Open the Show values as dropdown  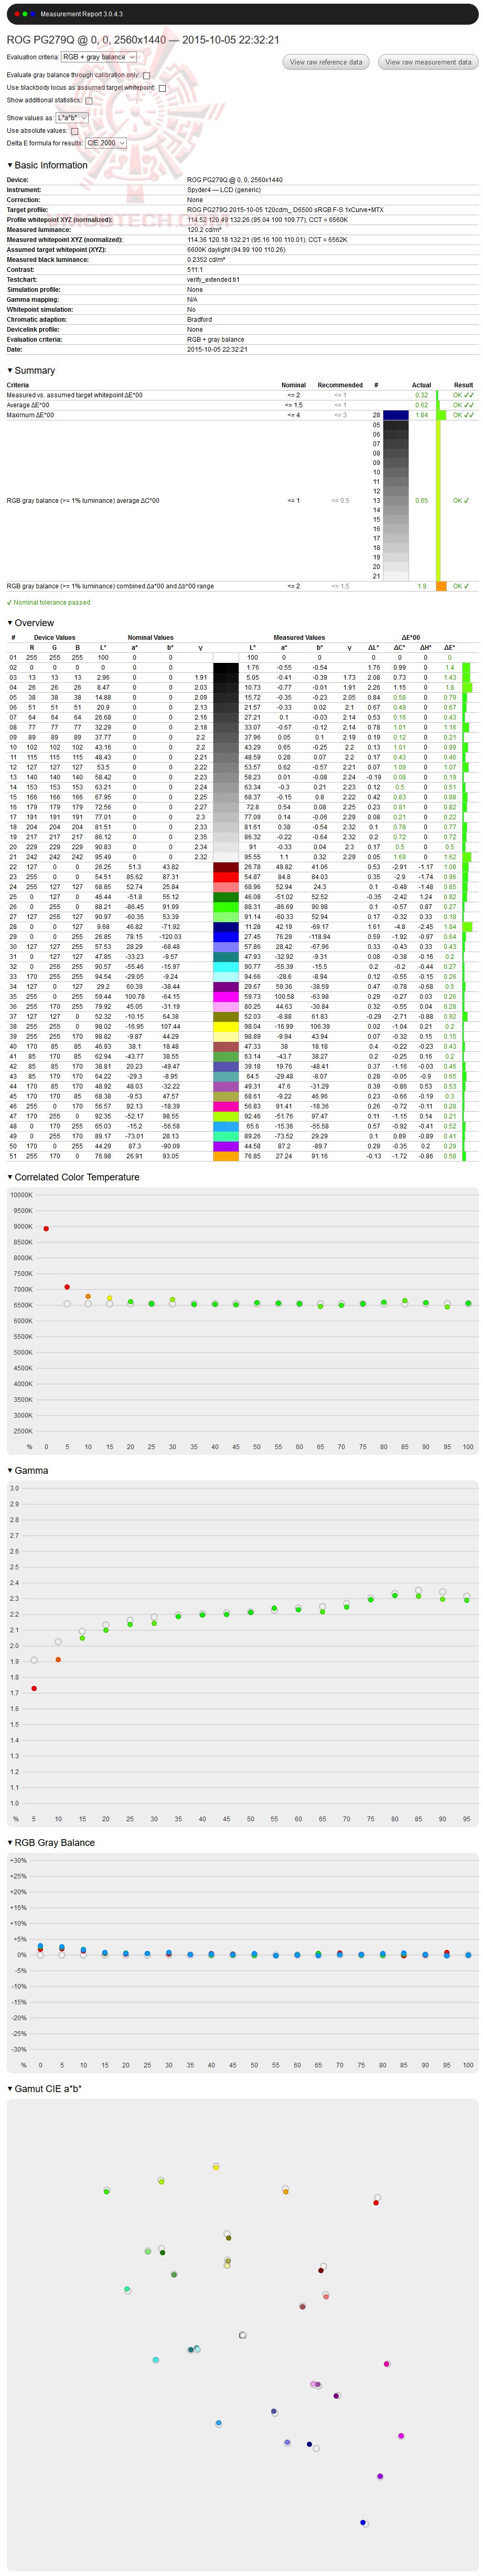72,118
